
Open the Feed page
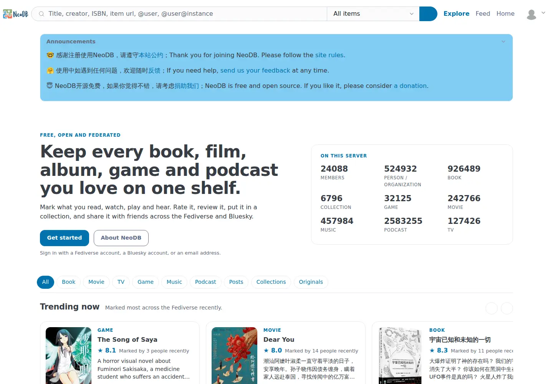coord(483,13)
